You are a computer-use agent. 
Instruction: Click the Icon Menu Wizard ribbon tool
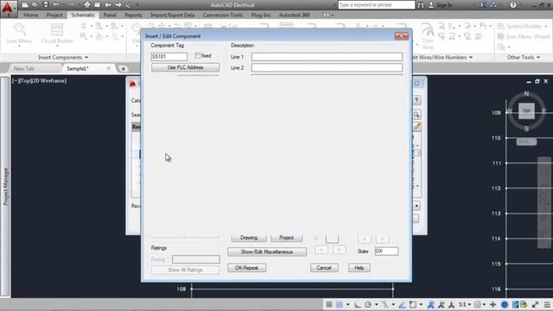click(524, 36)
